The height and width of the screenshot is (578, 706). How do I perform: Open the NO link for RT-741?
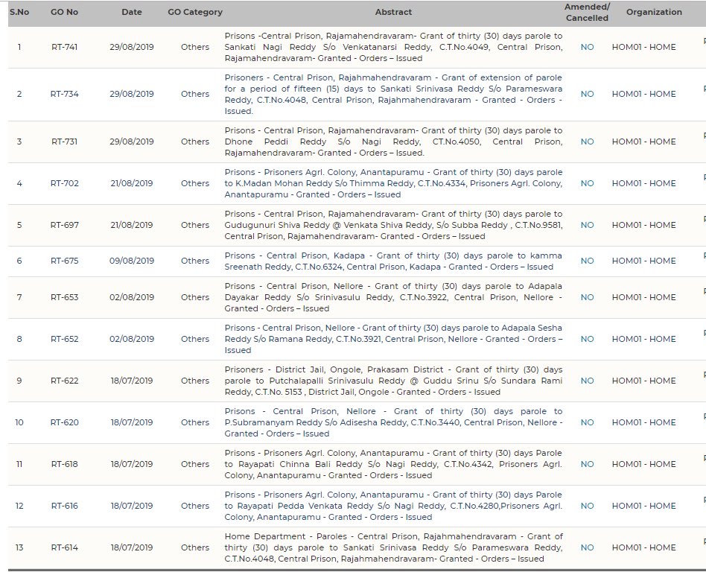[587, 47]
